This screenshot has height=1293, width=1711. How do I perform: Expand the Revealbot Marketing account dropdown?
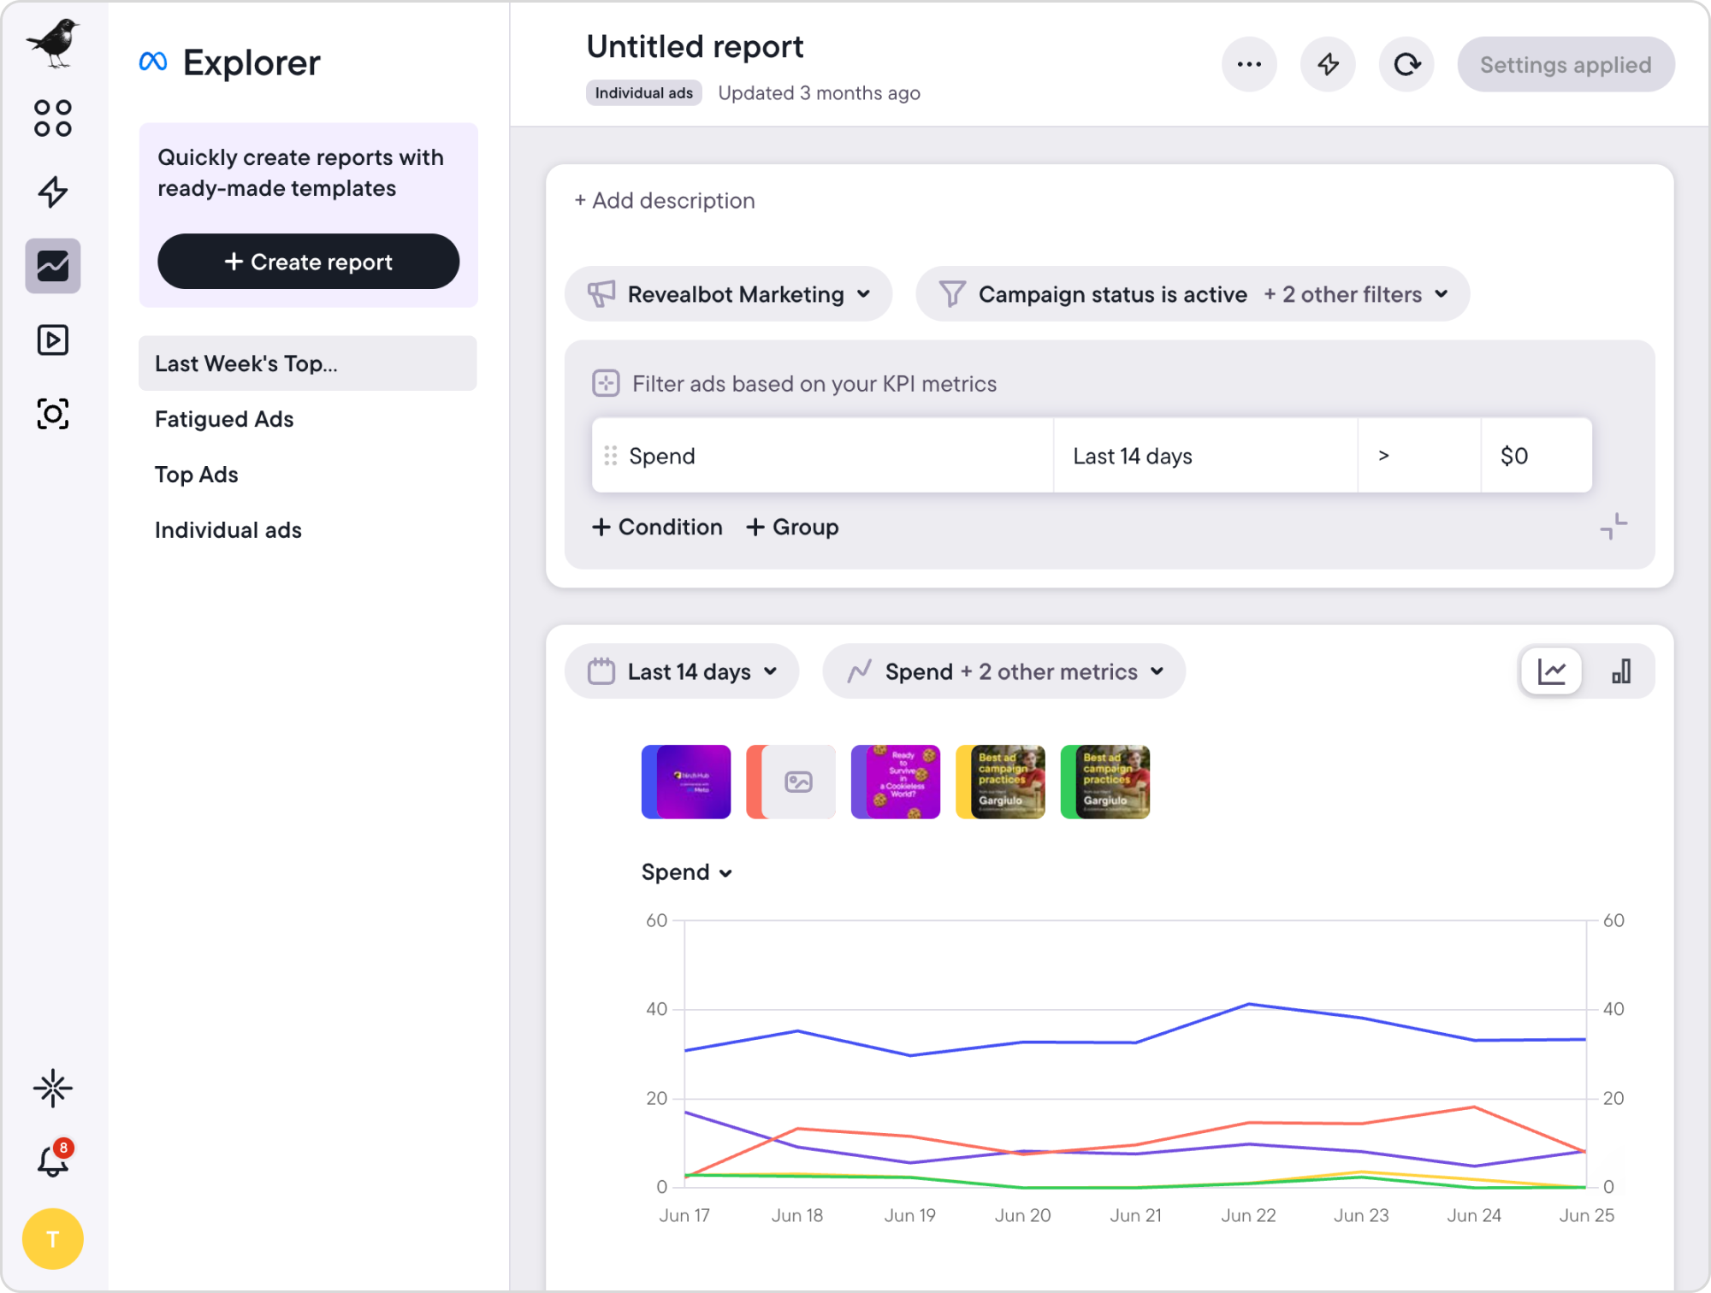[x=728, y=293]
